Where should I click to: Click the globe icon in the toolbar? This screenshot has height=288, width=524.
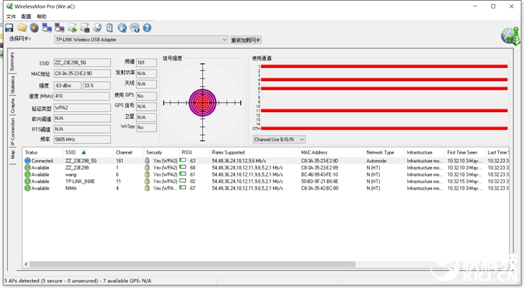122,27
